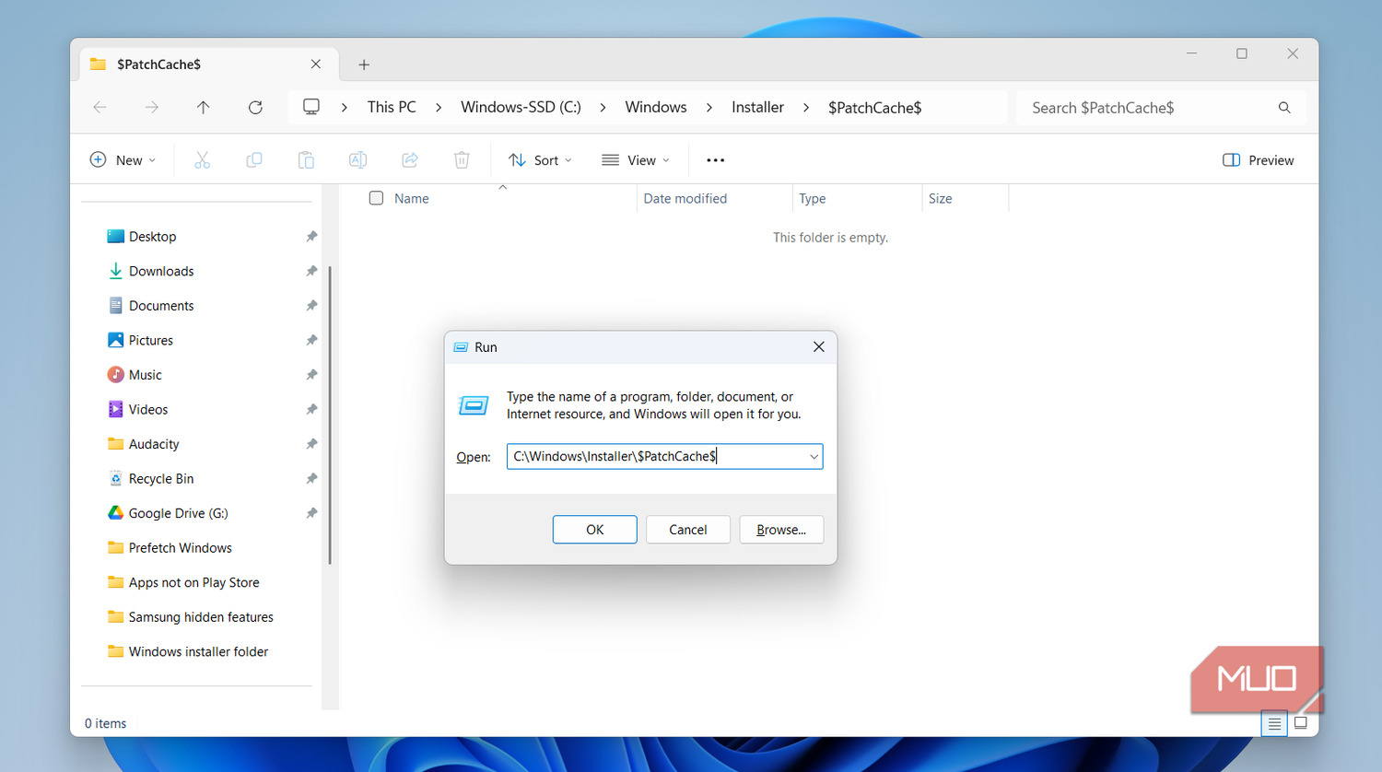Expand the Run dialog Open history dropdown
The image size is (1382, 772).
[x=814, y=457]
